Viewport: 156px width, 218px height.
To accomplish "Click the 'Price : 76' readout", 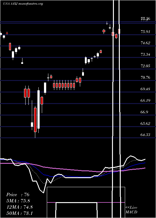I will (18, 195).
